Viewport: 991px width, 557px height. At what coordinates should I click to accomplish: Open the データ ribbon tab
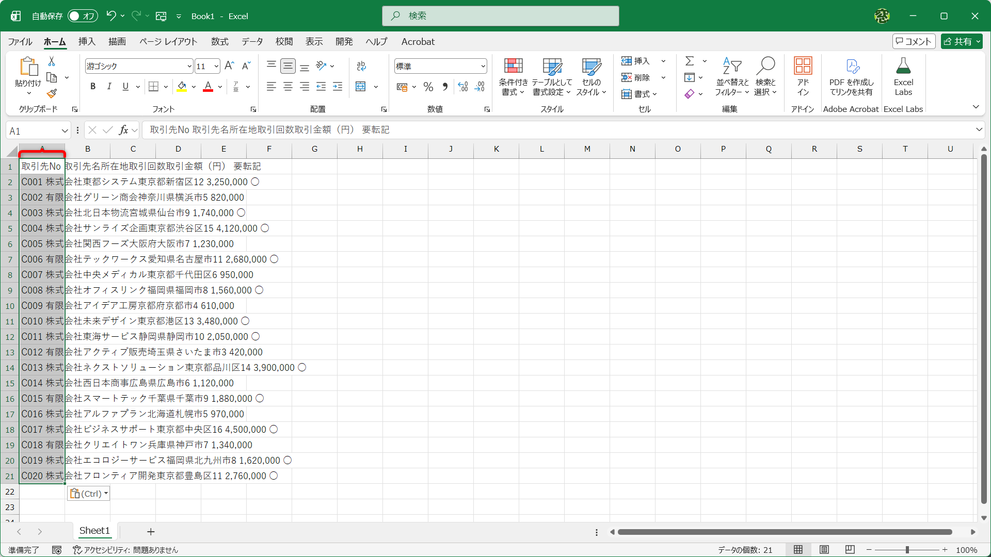click(x=252, y=42)
